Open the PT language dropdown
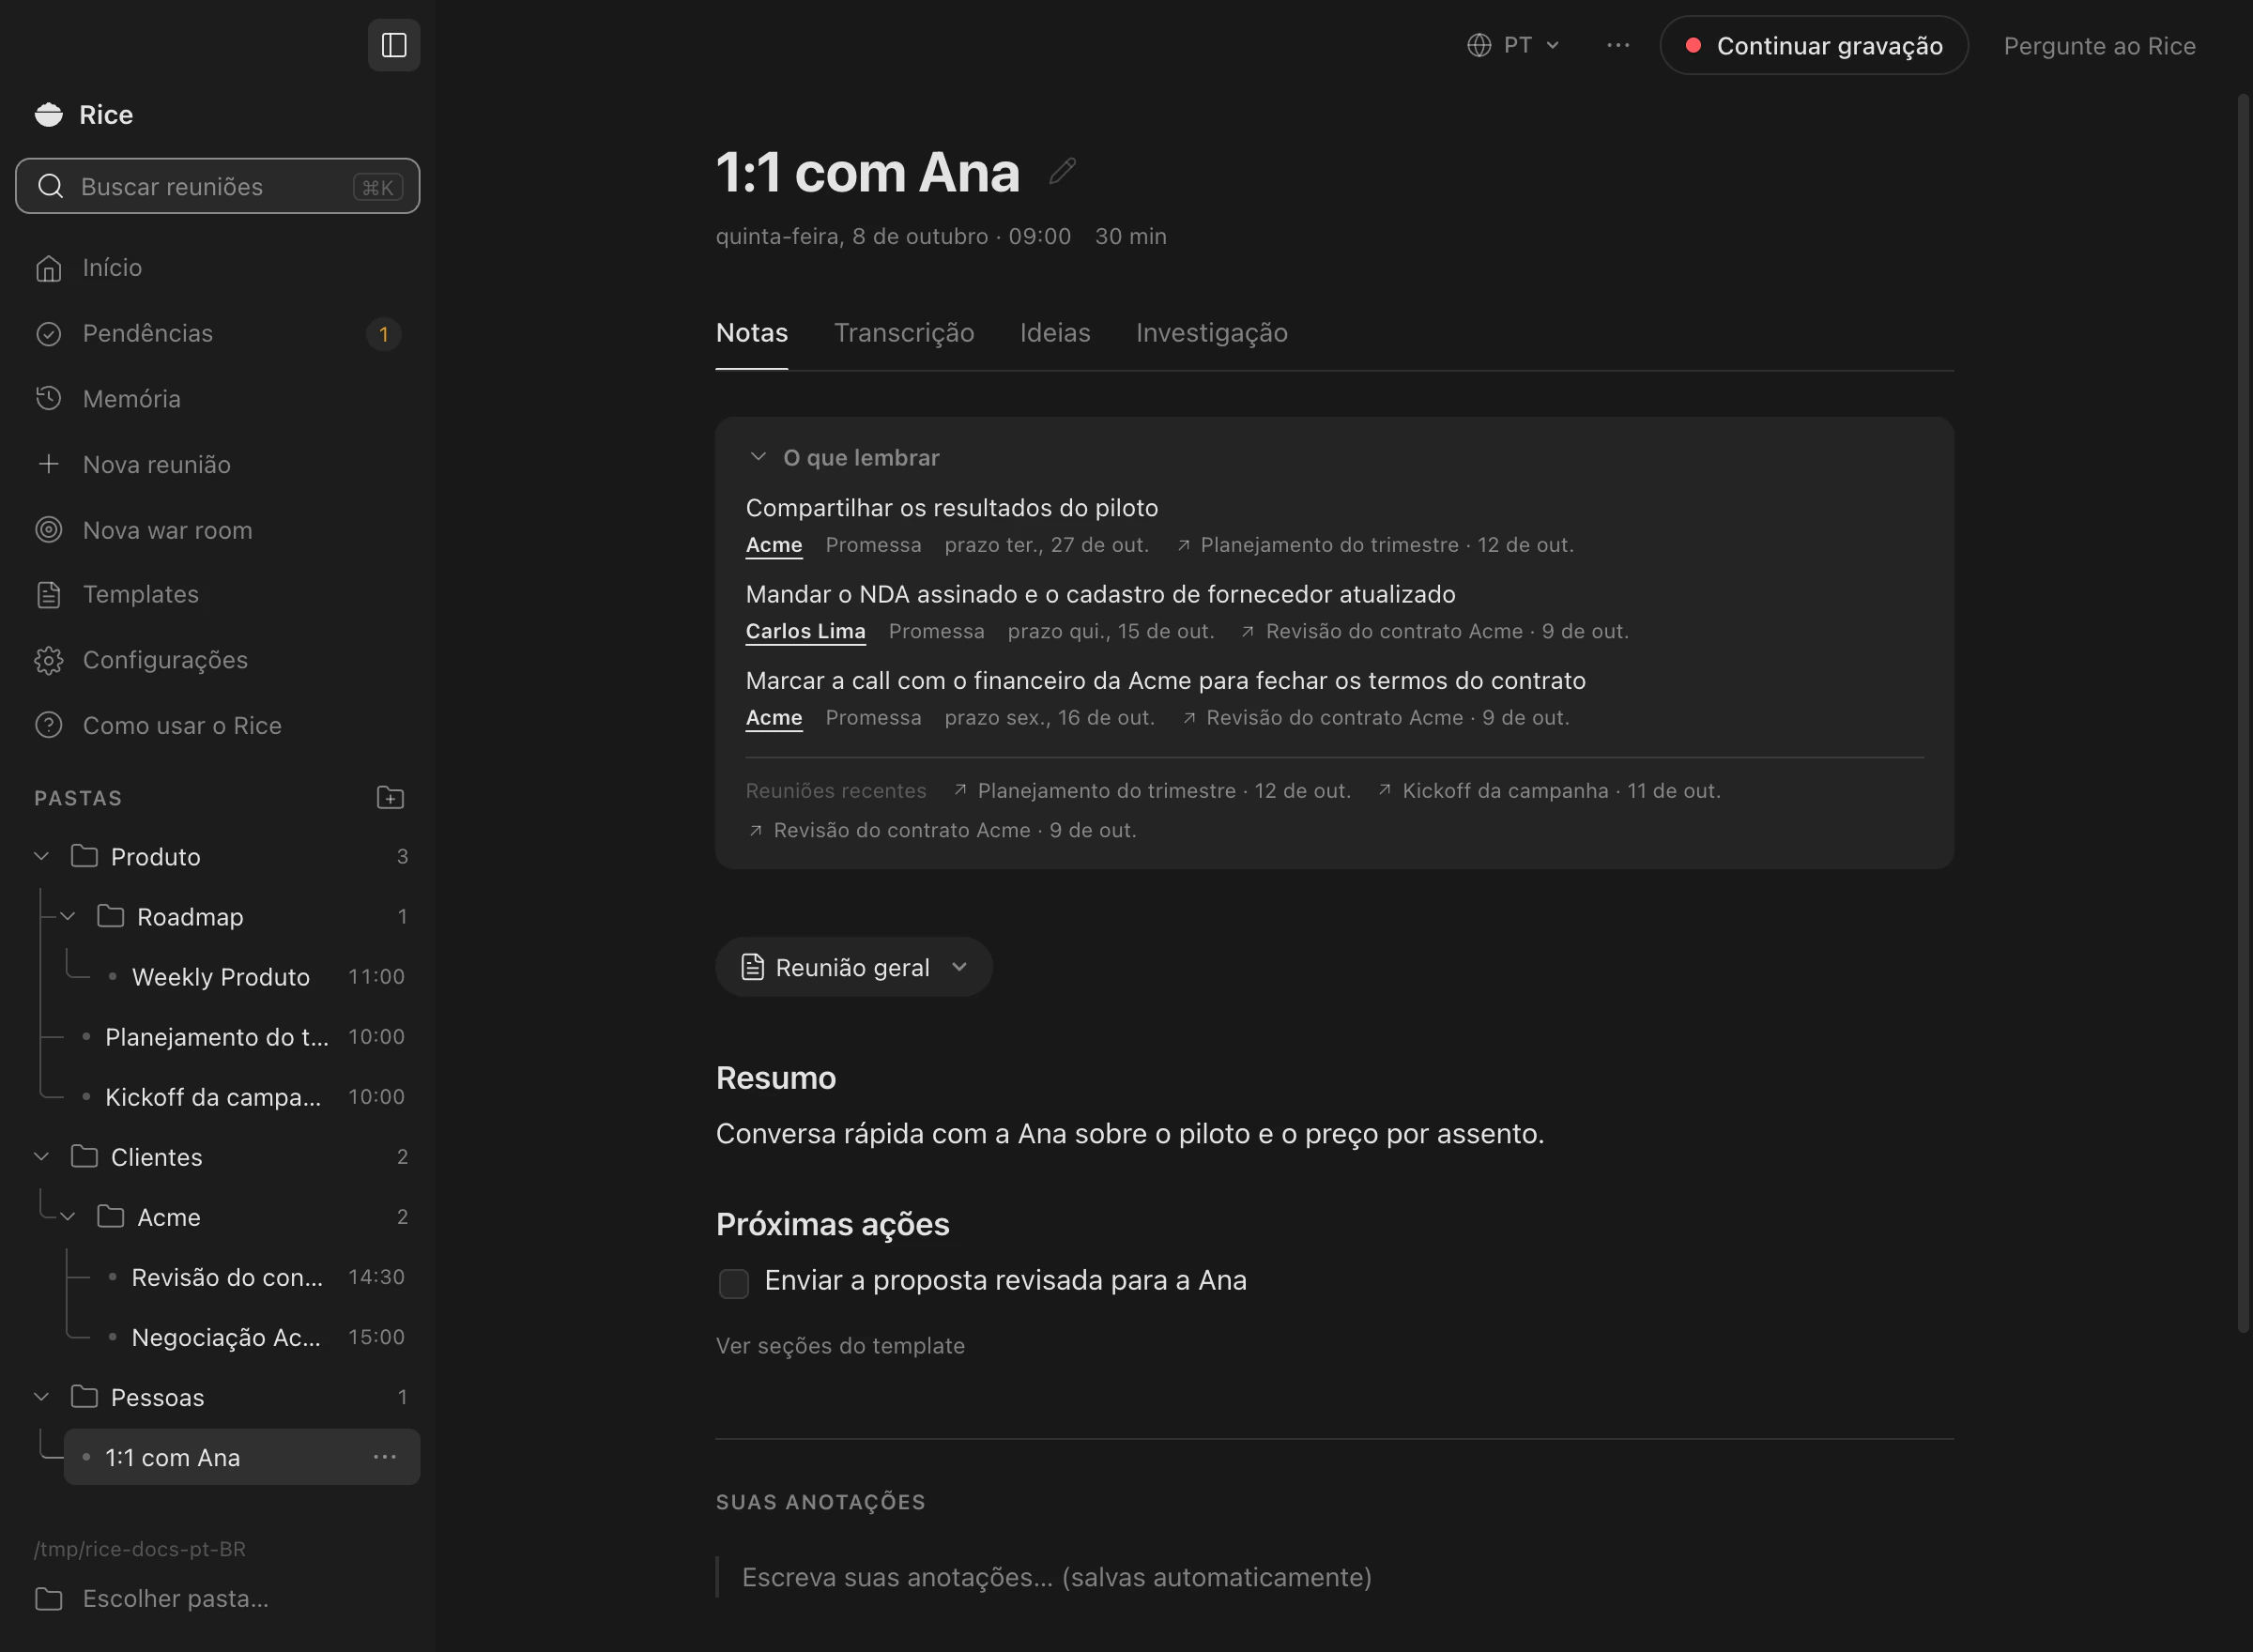This screenshot has height=1652, width=2253. [1513, 45]
